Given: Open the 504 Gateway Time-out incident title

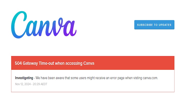Looking at the screenshot, I should (x=54, y=63).
